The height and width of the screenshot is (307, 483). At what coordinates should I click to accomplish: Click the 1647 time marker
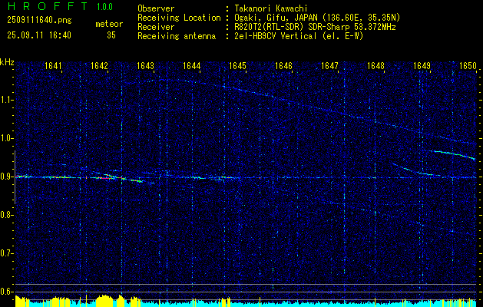(329, 66)
